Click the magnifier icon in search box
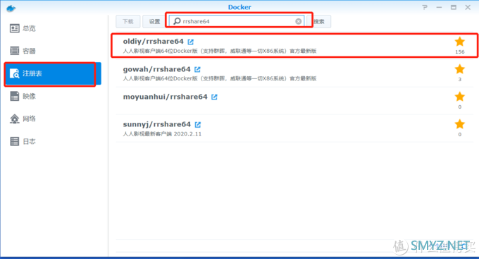This screenshot has height=259, width=479. pos(177,21)
